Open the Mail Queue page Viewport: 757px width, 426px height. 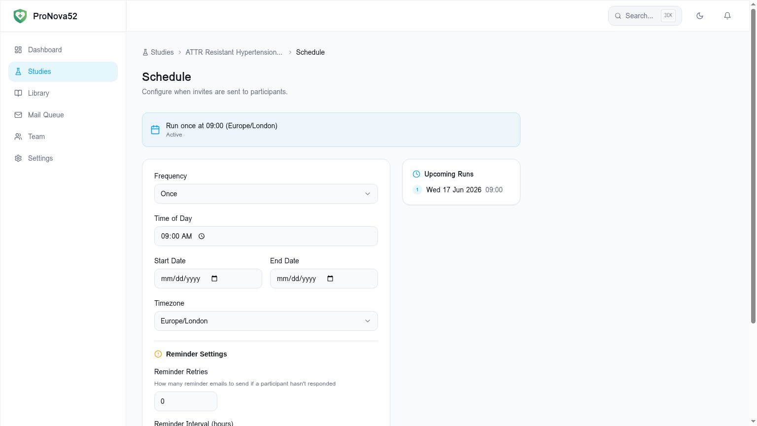(x=63, y=115)
